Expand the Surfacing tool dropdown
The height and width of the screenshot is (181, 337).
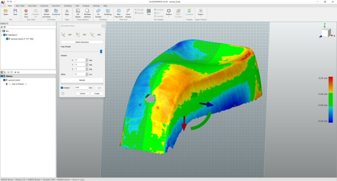(x=107, y=16)
